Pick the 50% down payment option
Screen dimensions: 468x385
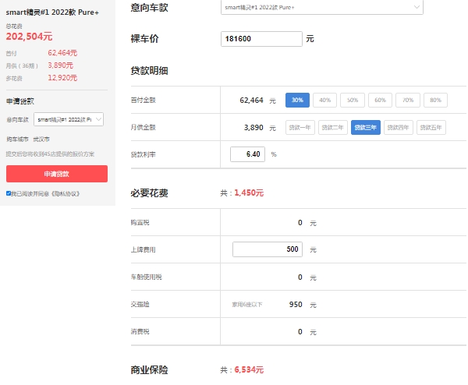pyautogui.click(x=353, y=101)
